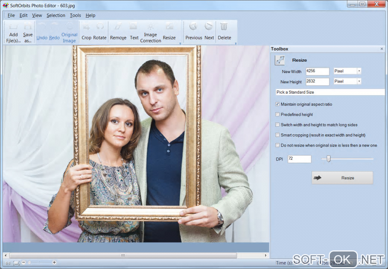
Task: Click the New Height input field
Action: pyautogui.click(x=318, y=81)
